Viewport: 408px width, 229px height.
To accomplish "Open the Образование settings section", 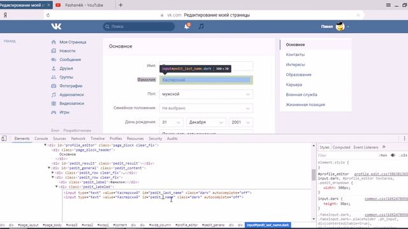I will click(x=298, y=74).
